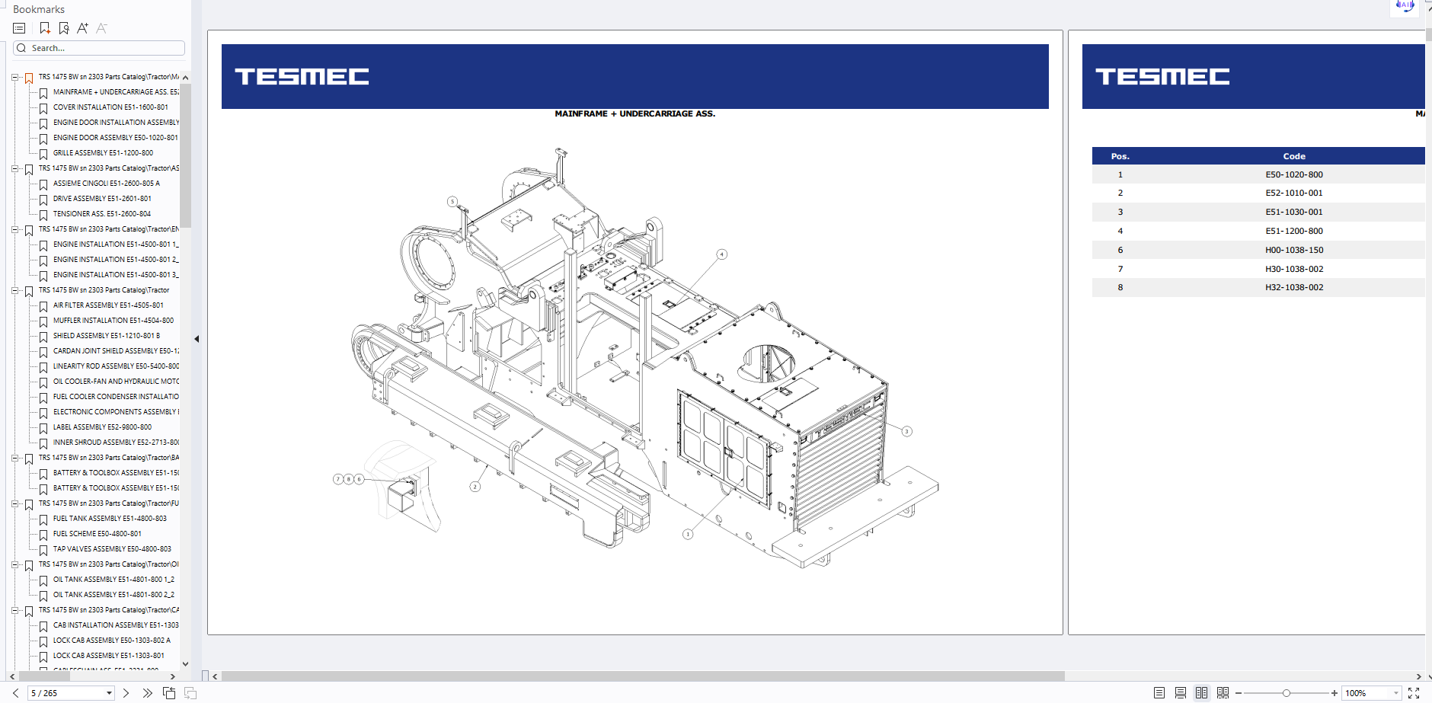
Task: Open LOCK CAB ASSEMBLY E51-1303-801 bookmark
Action: (x=108, y=656)
